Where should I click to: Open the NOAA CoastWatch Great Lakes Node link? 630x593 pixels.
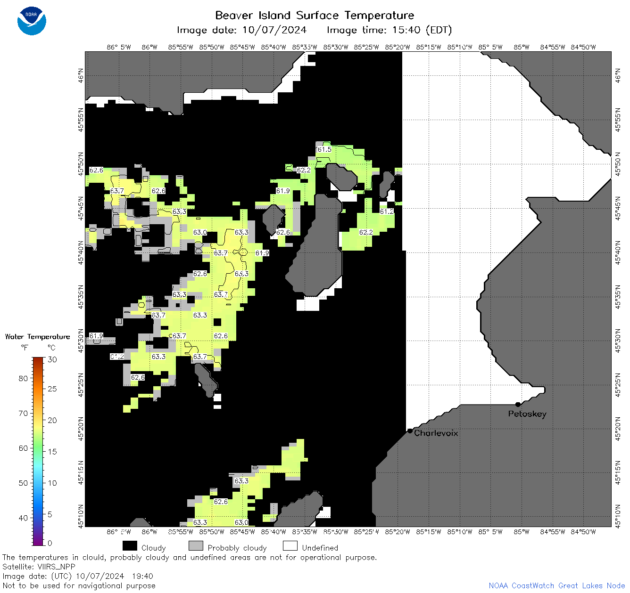(x=557, y=585)
